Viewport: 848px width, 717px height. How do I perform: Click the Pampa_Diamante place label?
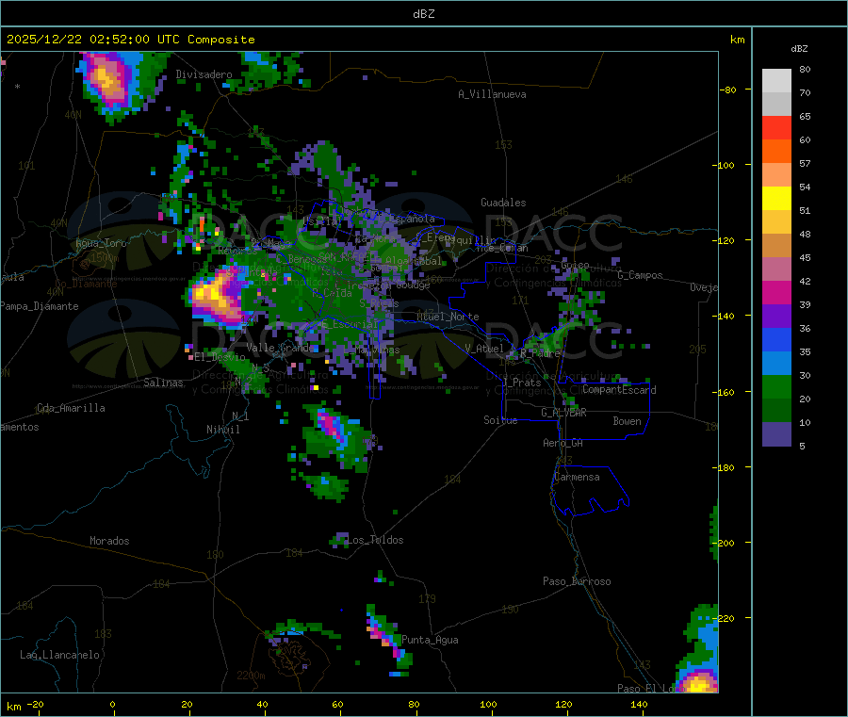point(39,306)
